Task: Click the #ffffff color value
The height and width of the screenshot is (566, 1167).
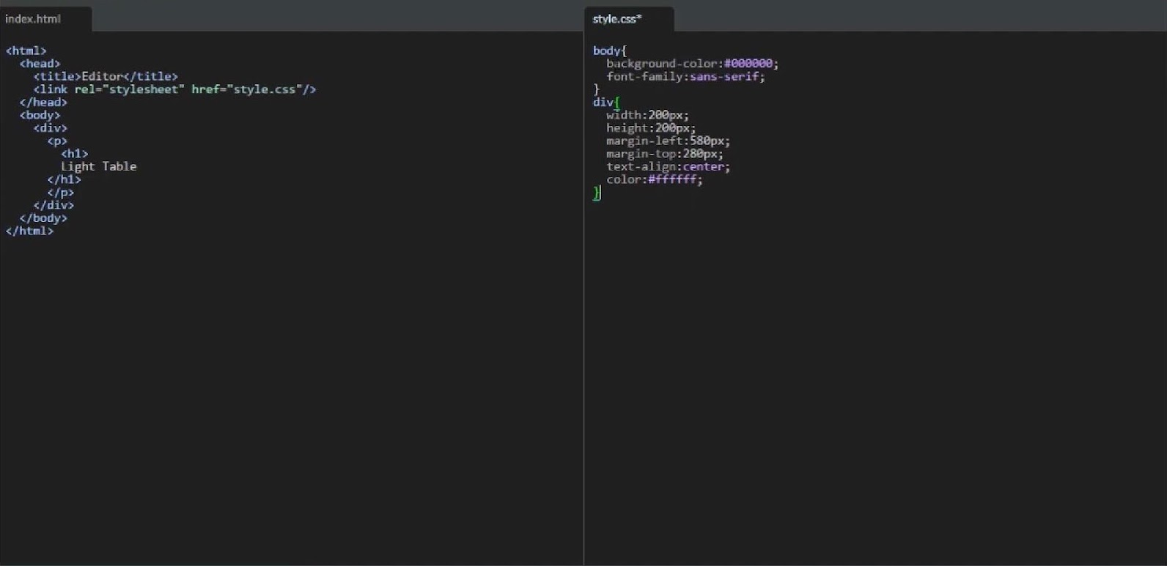Action: pos(671,179)
